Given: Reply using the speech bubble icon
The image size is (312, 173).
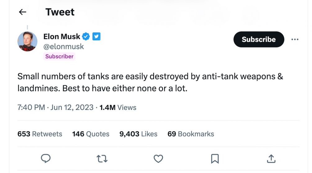Looking at the screenshot, I should 46,159.
